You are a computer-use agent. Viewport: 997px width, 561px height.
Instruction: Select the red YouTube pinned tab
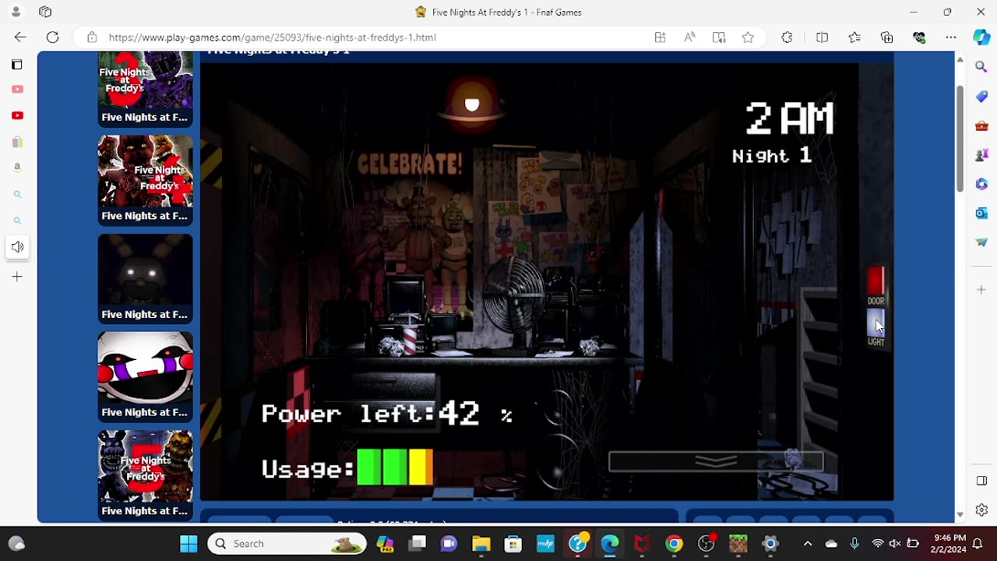pos(17,115)
